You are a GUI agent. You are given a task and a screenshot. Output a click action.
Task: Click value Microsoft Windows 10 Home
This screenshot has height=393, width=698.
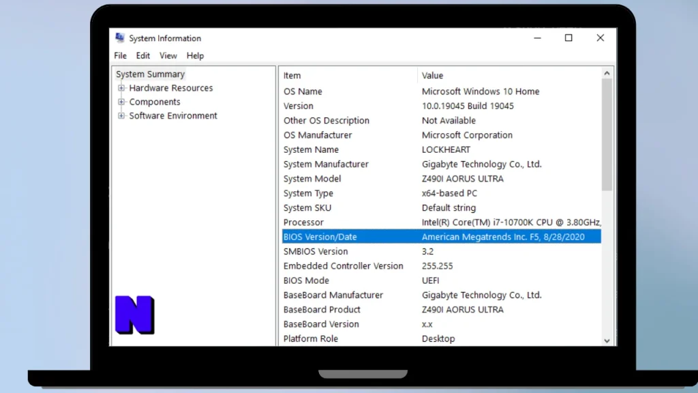point(481,91)
